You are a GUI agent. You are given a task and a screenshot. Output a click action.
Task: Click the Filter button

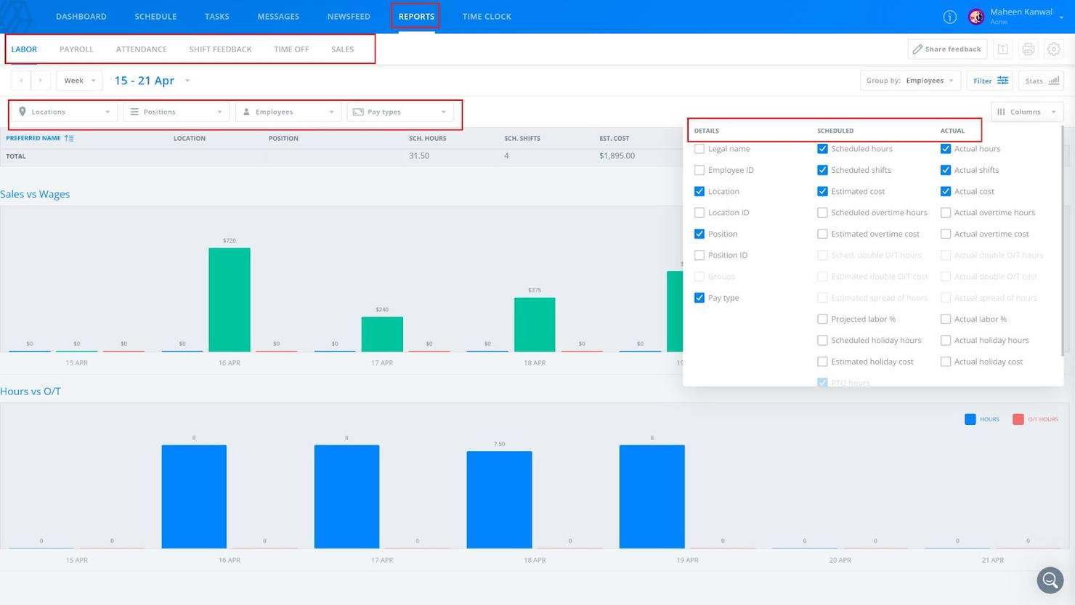coord(989,81)
